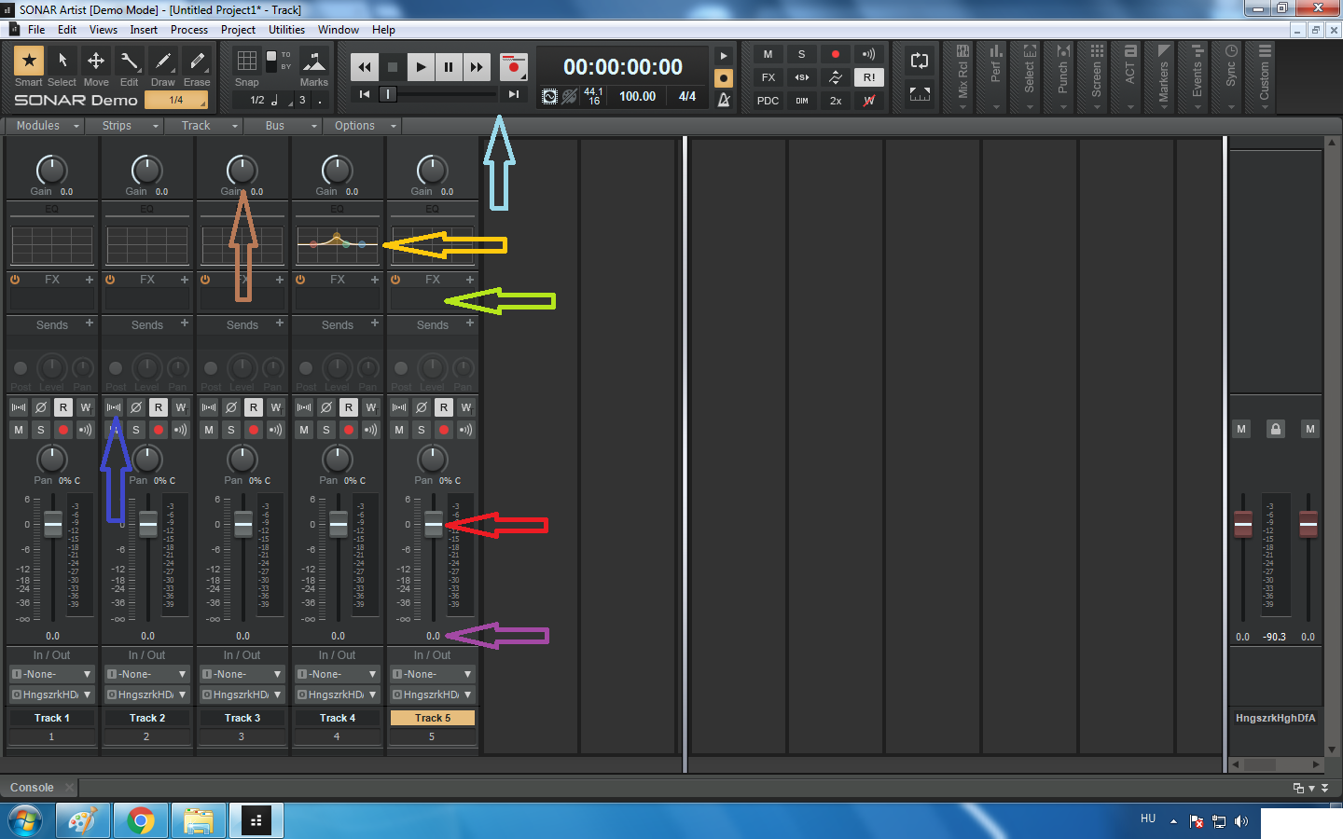Screen dimensions: 1343x839
Task: Select the Draw pencil tool
Action: tap(163, 62)
